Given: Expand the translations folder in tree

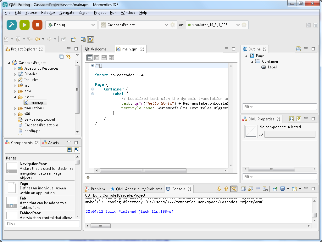Looking at the screenshot, I should pyautogui.click(x=15, y=108).
